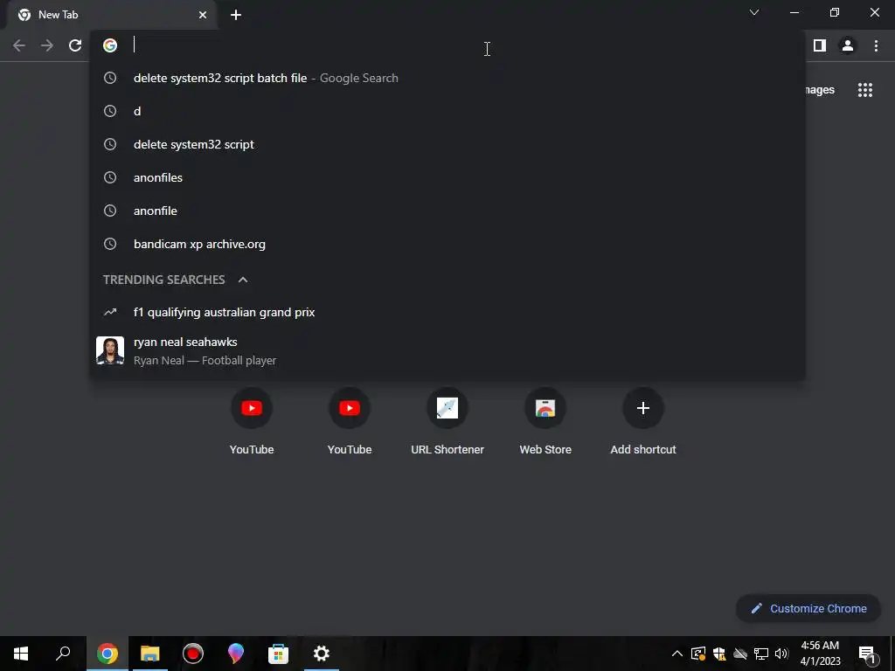Open the colorful teardrop app in taskbar
The width and height of the screenshot is (895, 671).
tap(235, 654)
